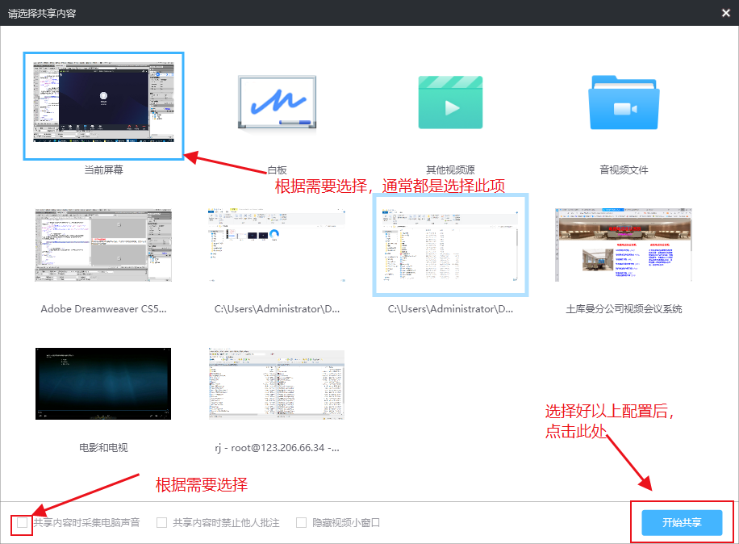Select the first C:\Users\Administrator window thumbnail

(277, 245)
